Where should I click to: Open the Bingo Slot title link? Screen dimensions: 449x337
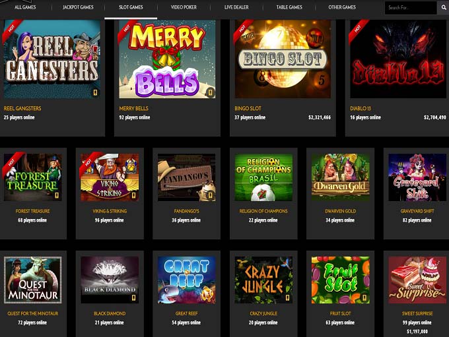(248, 108)
